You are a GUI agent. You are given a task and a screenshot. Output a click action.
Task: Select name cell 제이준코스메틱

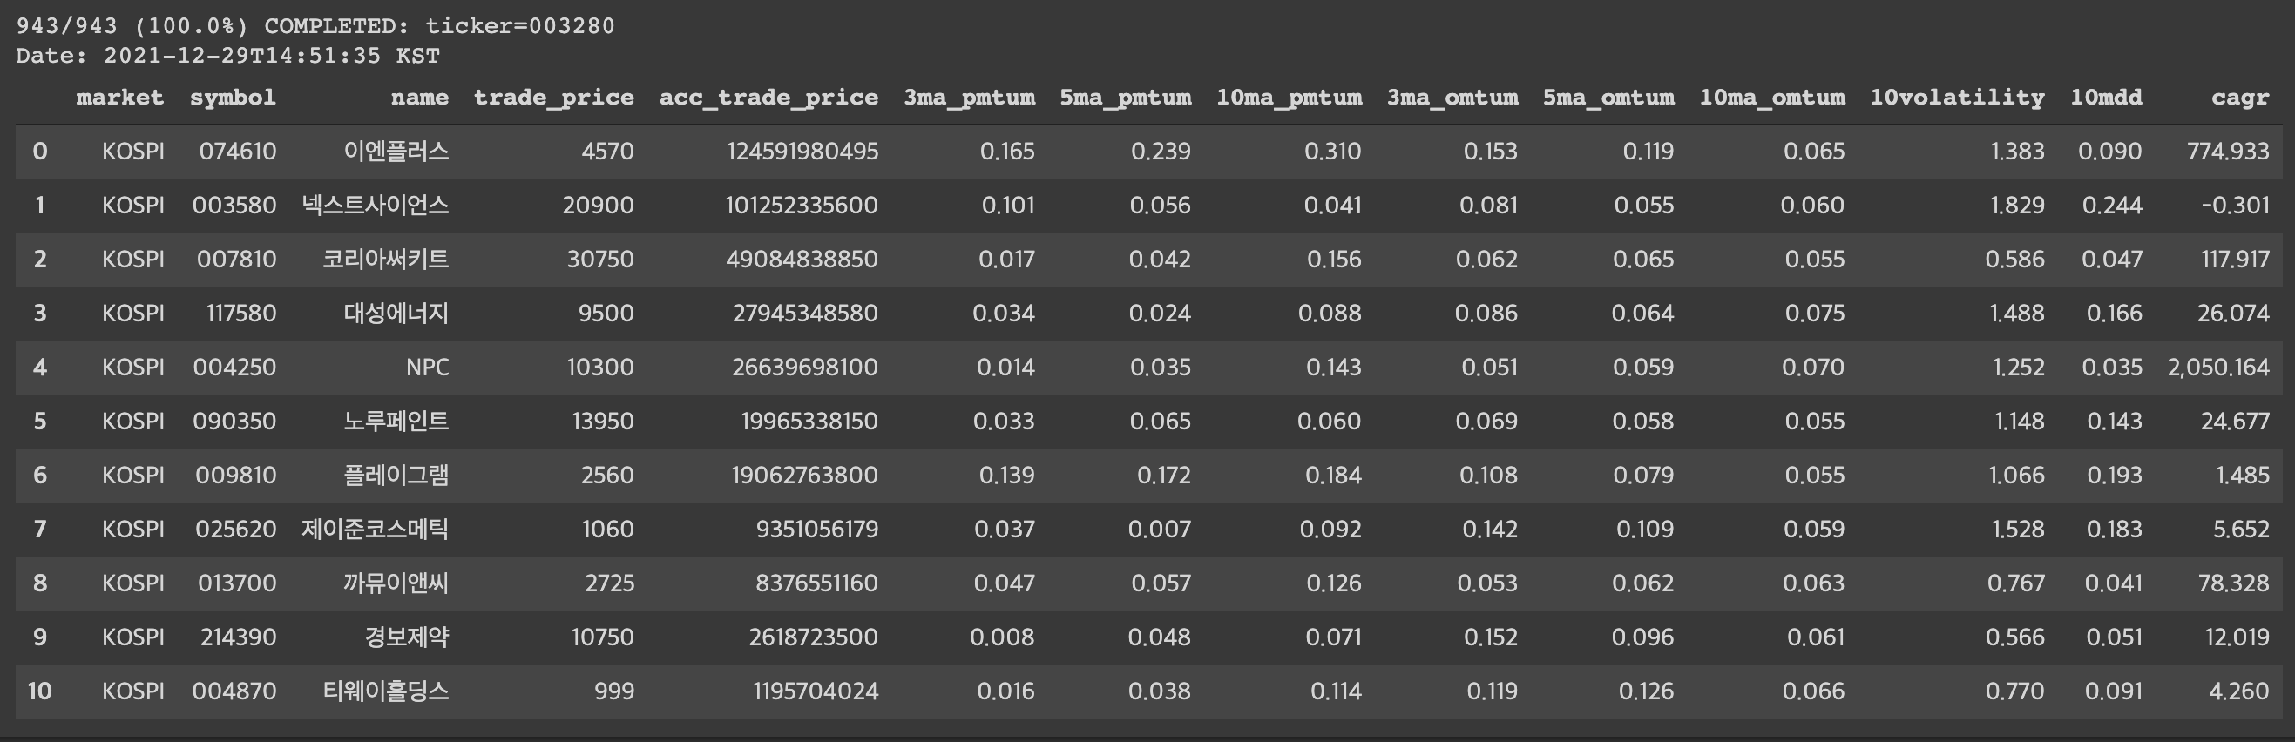pyautogui.click(x=375, y=530)
